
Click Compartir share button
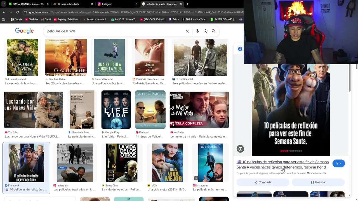(263, 182)
